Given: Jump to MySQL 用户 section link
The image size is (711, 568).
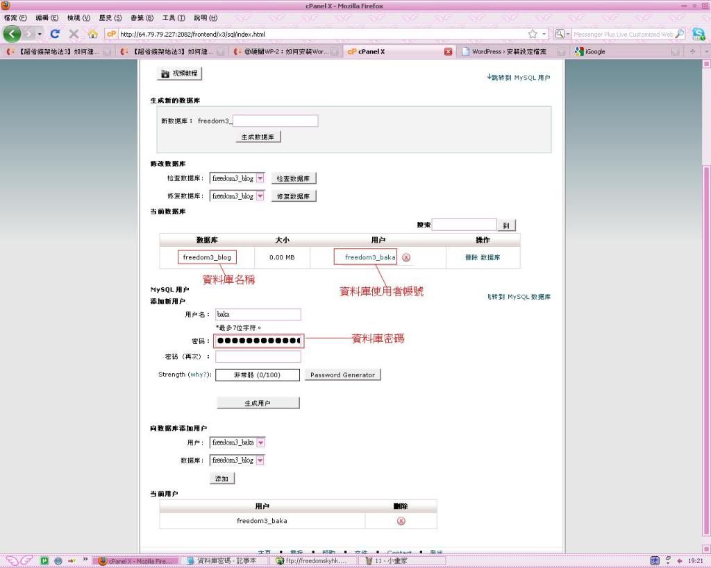Looking at the screenshot, I should tap(519, 78).
